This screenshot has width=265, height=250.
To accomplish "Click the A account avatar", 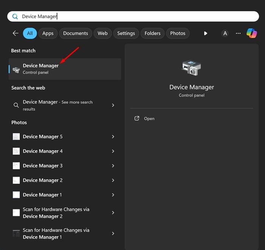I will pyautogui.click(x=225, y=33).
